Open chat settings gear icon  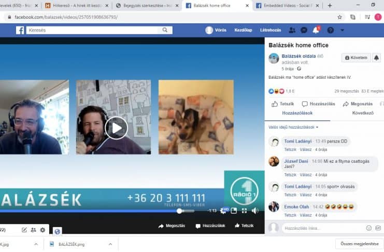pos(42,230)
